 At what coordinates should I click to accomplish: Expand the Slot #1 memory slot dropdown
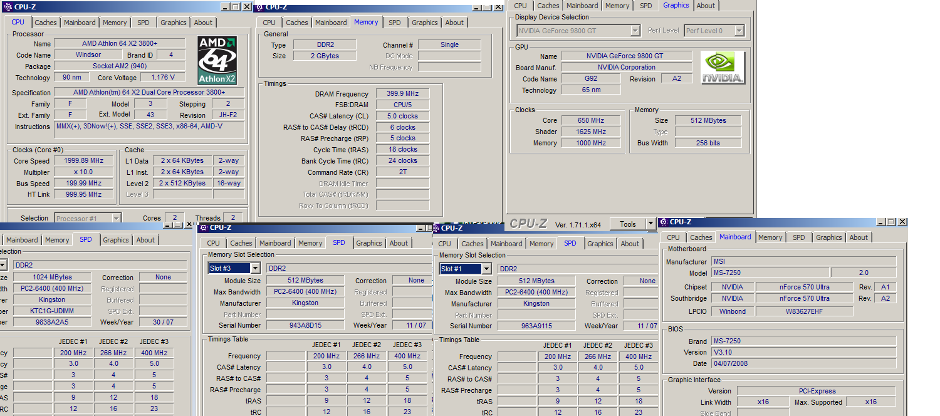(x=486, y=269)
